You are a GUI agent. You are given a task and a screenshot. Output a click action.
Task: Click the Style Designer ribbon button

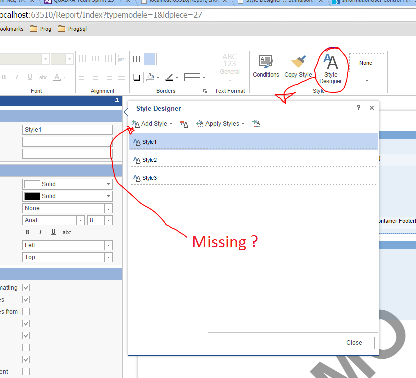331,69
